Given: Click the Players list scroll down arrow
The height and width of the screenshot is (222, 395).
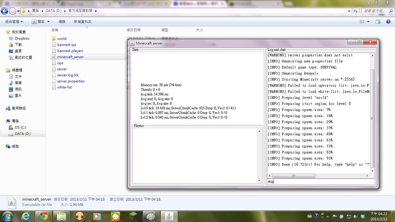Looking at the screenshot, I should tap(259, 180).
